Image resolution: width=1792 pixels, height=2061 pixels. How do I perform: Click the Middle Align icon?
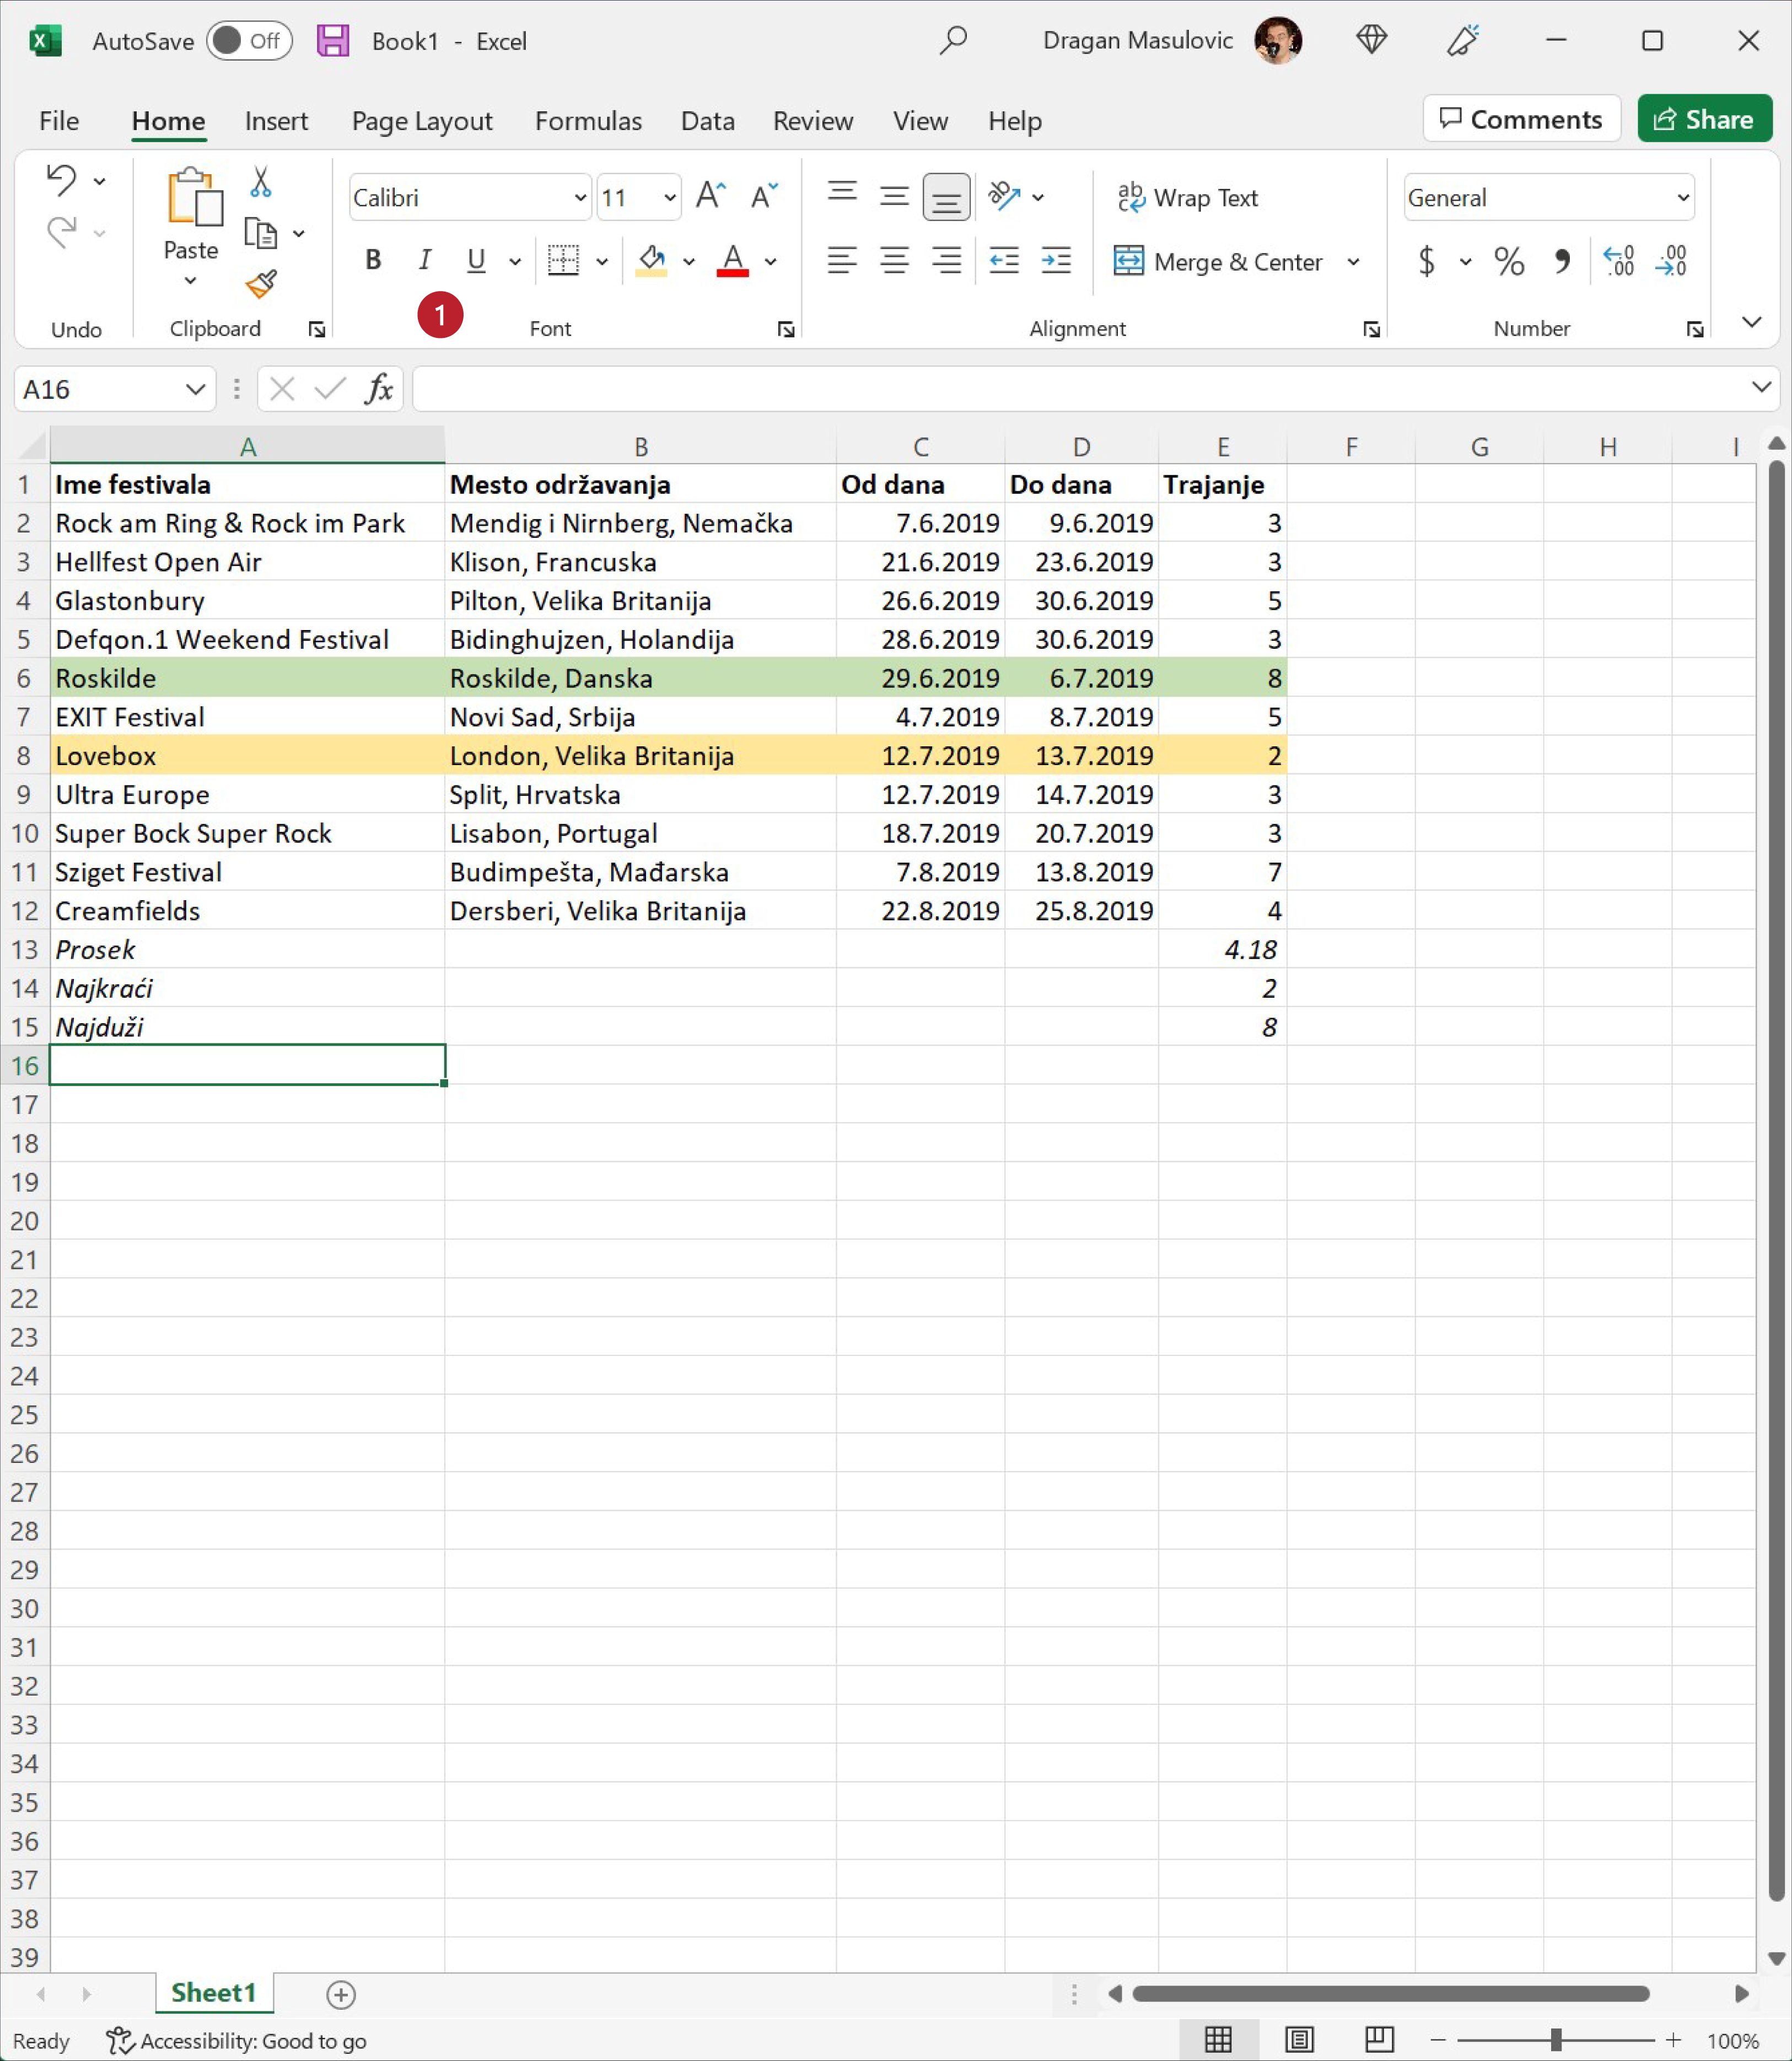pos(894,196)
